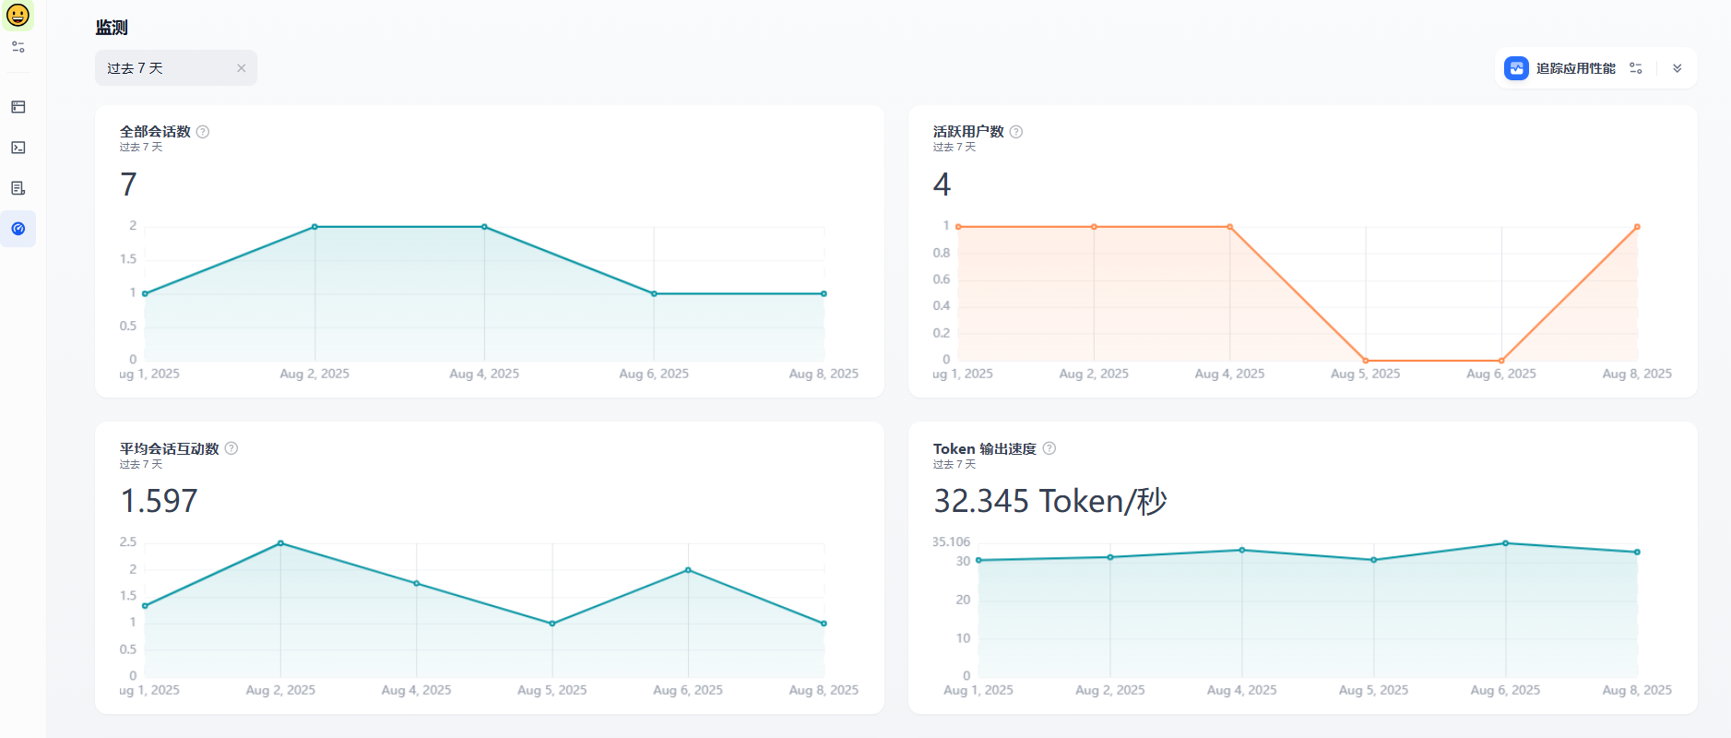Show help for 活跃用户数
The width and height of the screenshot is (1731, 738).
pyautogui.click(x=1016, y=132)
